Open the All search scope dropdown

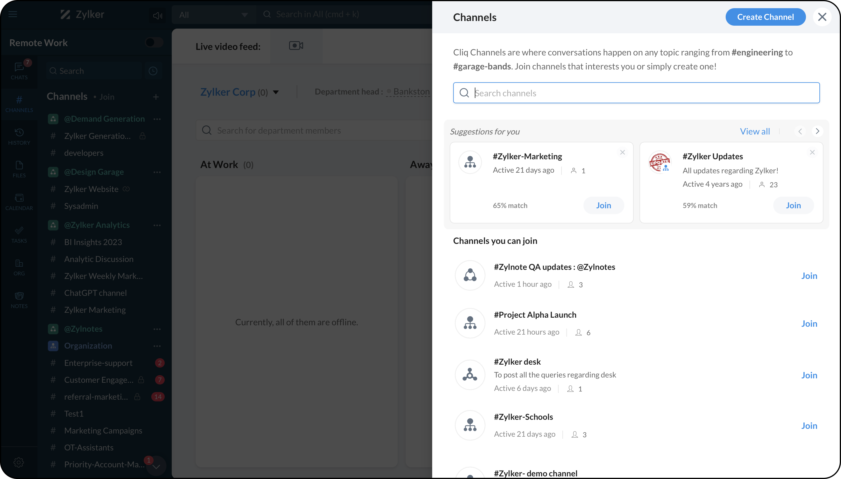coord(213,15)
